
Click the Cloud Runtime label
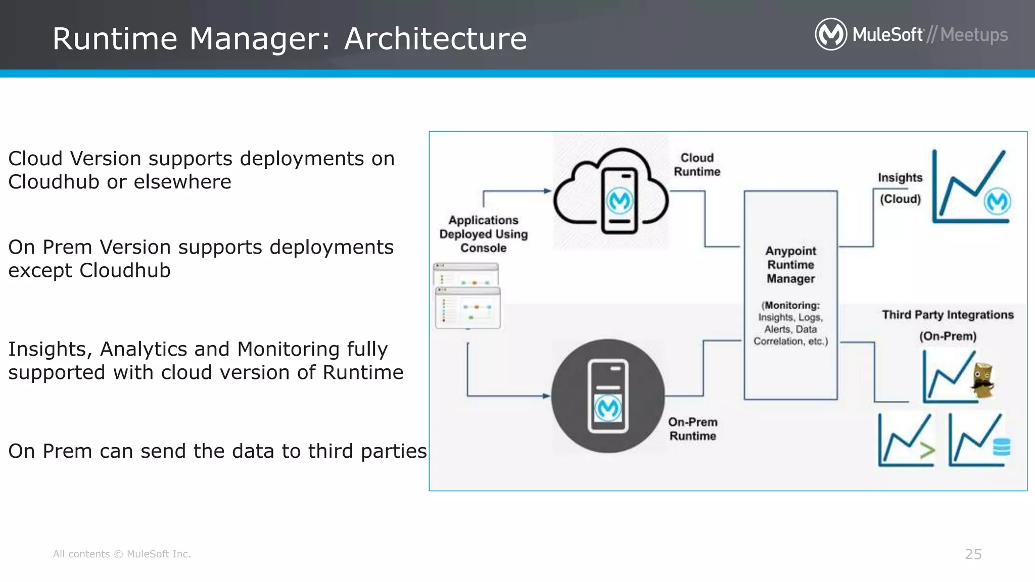(x=697, y=165)
